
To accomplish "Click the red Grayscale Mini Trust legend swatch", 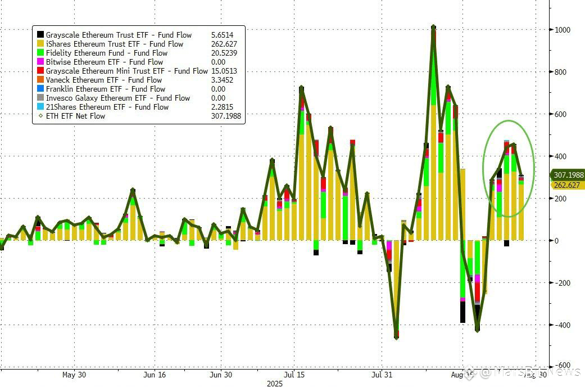I will [40, 71].
